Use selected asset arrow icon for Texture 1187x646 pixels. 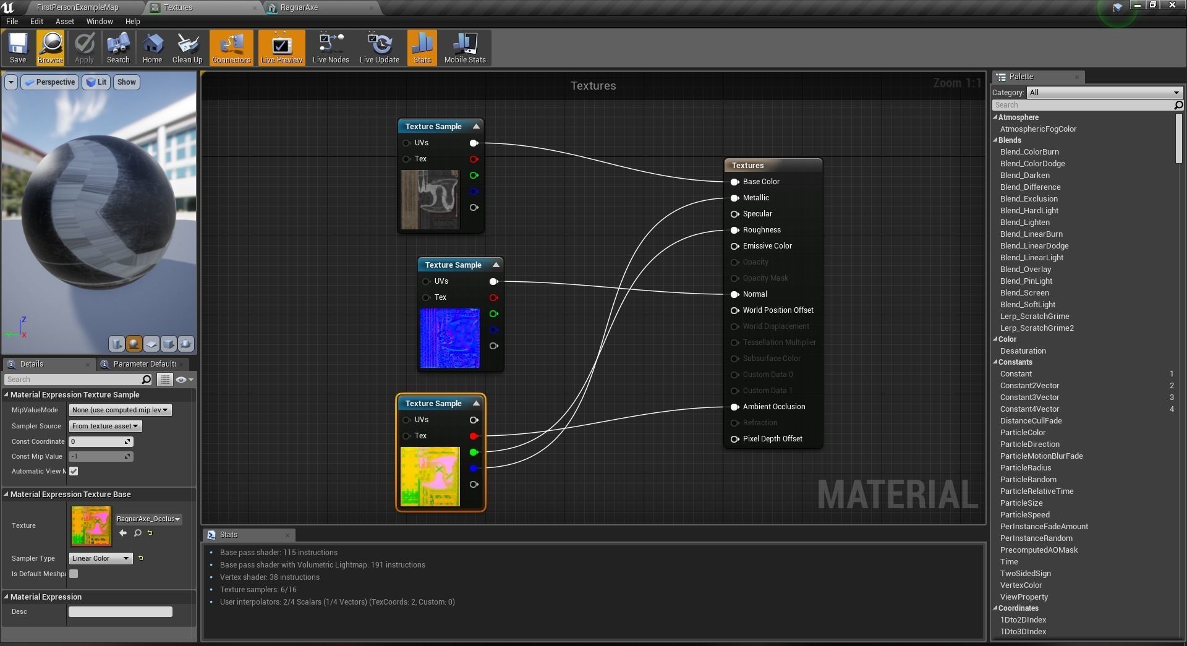click(122, 533)
